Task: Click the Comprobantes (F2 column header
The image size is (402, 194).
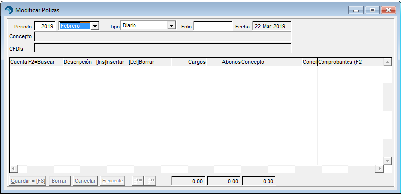Action: click(x=340, y=62)
